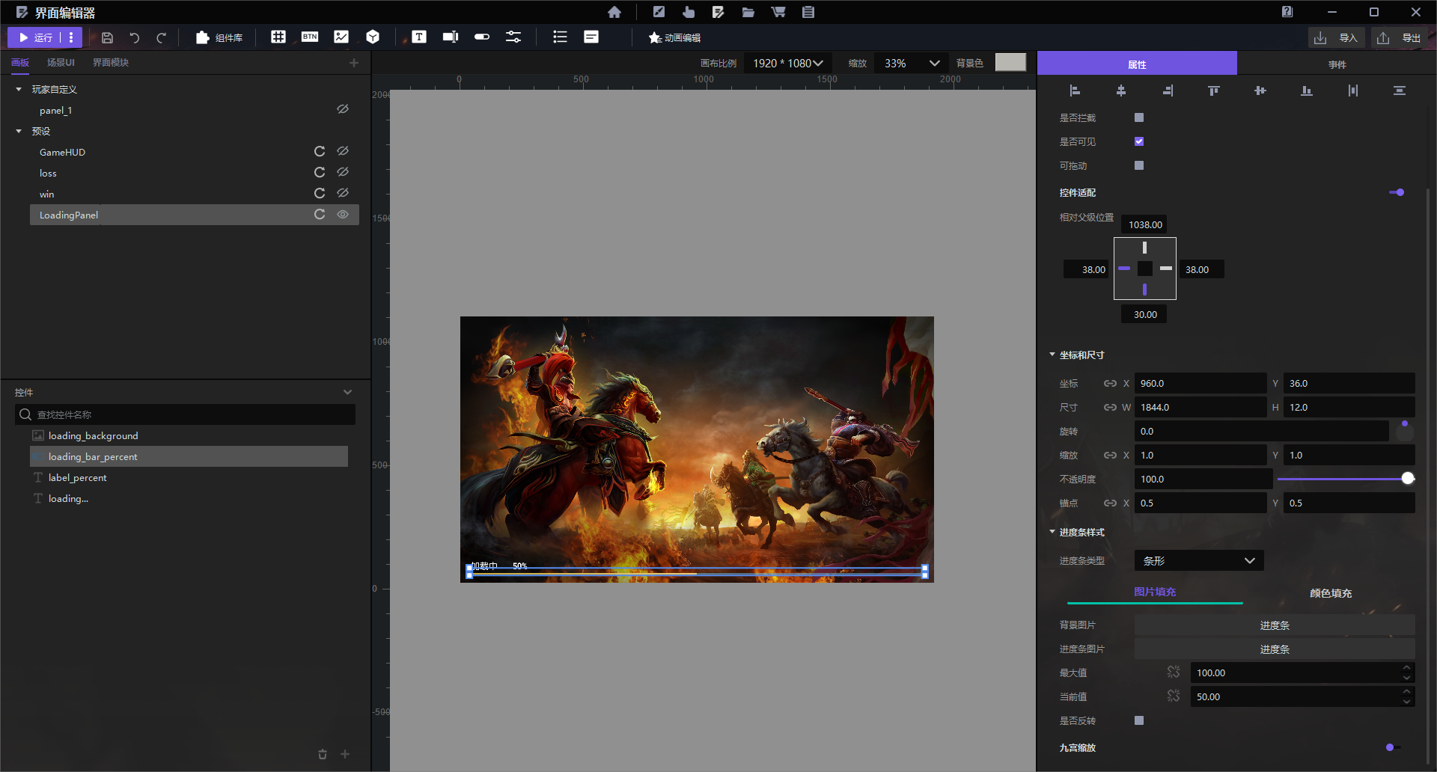Open the help icon in title bar
The height and width of the screenshot is (772, 1437).
point(1287,12)
